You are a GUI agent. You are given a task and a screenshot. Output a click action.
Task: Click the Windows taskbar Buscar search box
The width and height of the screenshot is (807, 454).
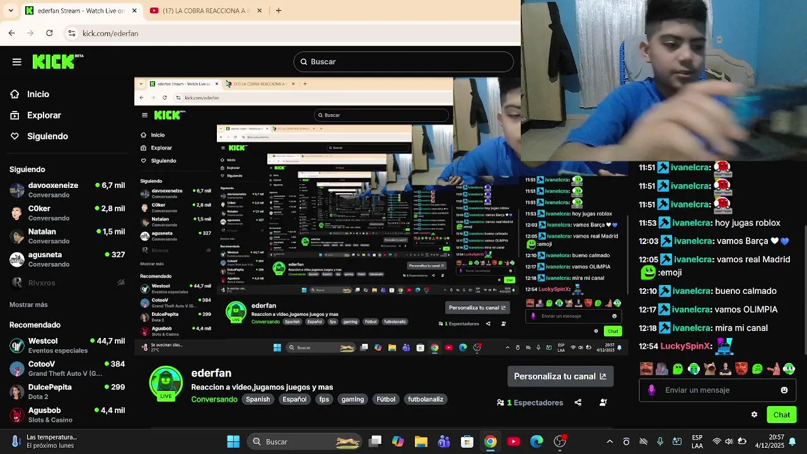[305, 441]
